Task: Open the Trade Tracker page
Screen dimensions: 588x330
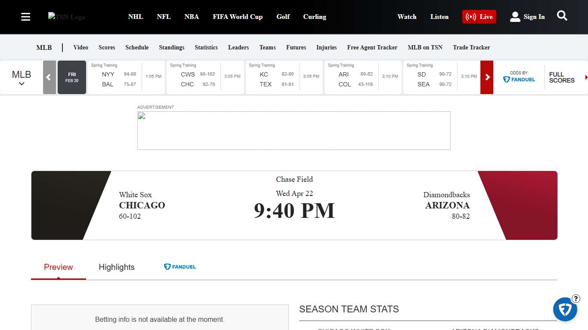Action: pos(471,47)
